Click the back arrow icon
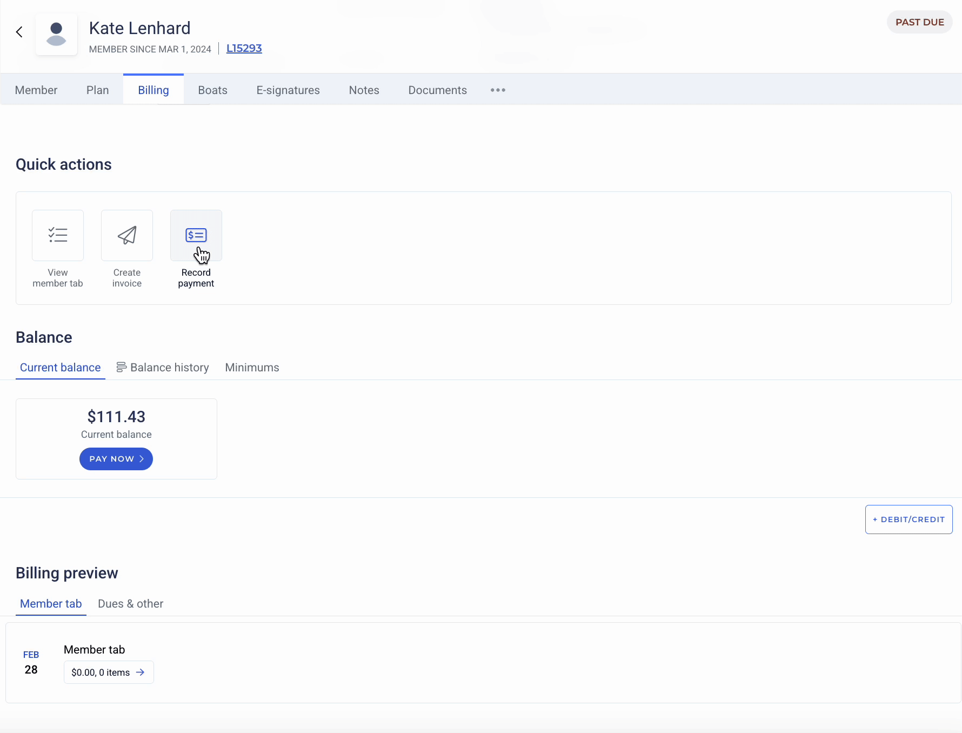 pos(19,32)
